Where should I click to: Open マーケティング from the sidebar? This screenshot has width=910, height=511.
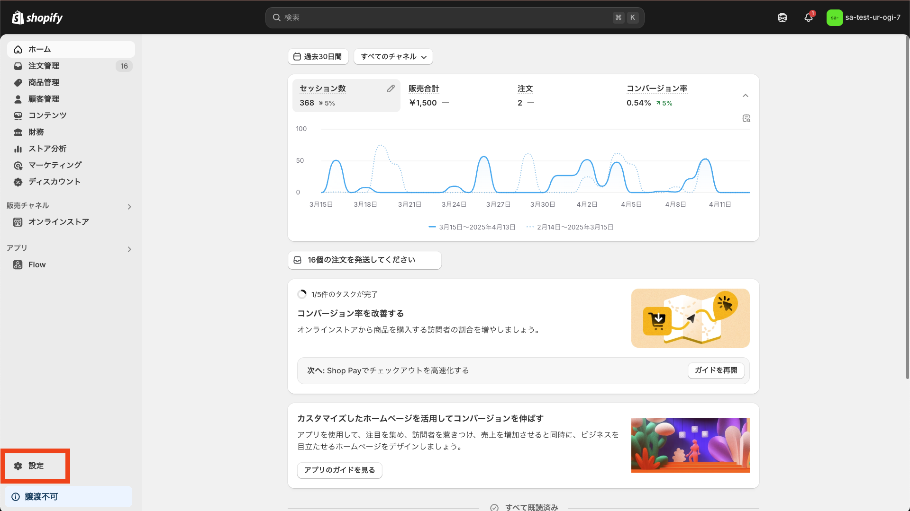point(54,165)
